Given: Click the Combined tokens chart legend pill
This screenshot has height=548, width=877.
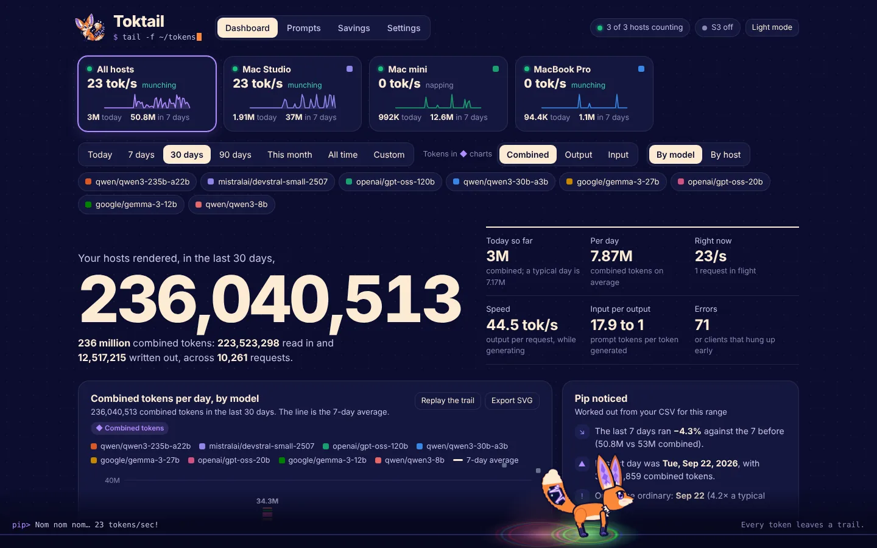Looking at the screenshot, I should tap(130, 428).
